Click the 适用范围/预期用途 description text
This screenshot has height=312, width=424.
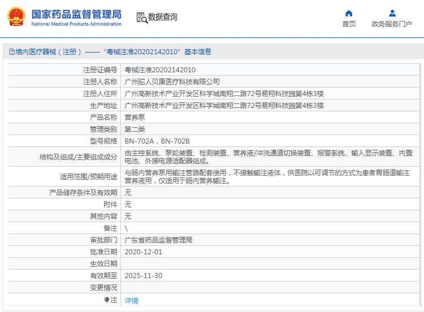point(267,176)
